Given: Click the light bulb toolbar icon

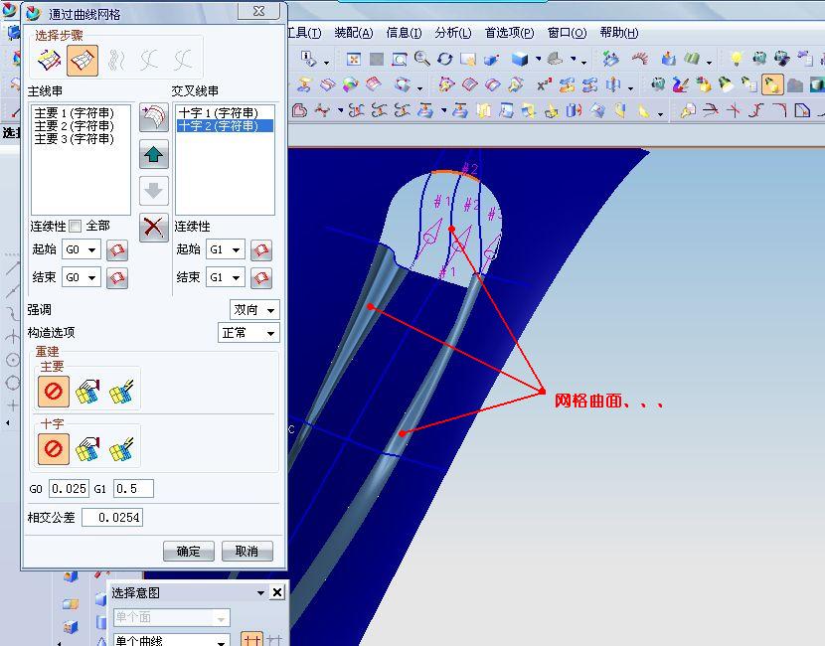Looking at the screenshot, I should pos(737,59).
